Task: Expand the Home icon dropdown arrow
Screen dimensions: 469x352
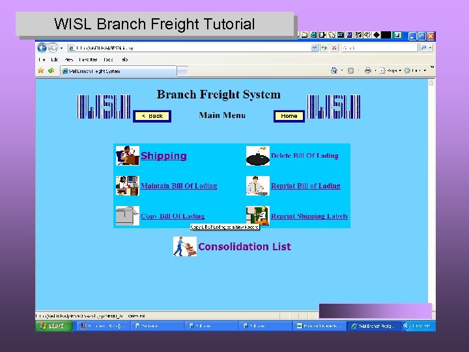Action: (342, 70)
